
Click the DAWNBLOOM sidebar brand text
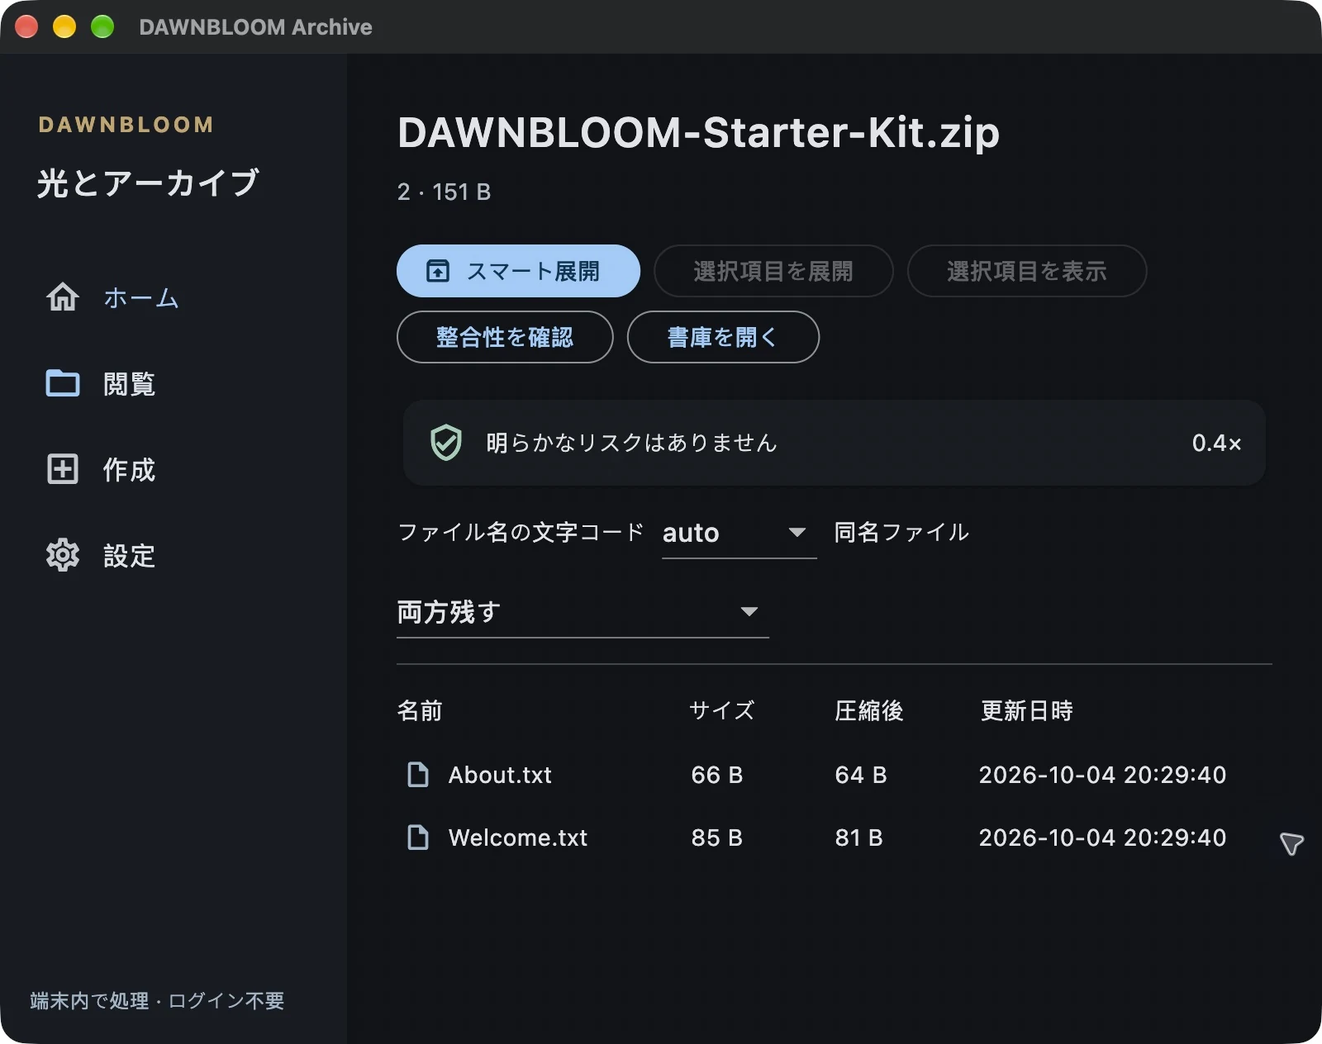point(126,125)
